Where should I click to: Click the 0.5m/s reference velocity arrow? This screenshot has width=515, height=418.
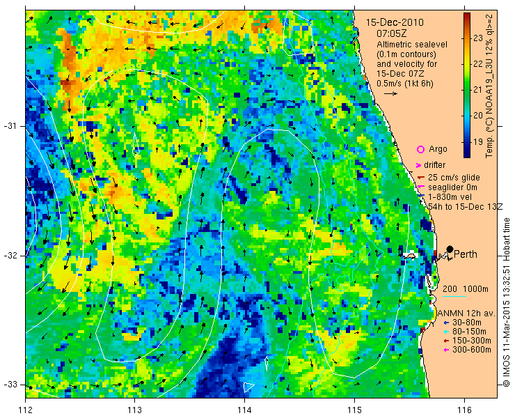click(x=391, y=94)
